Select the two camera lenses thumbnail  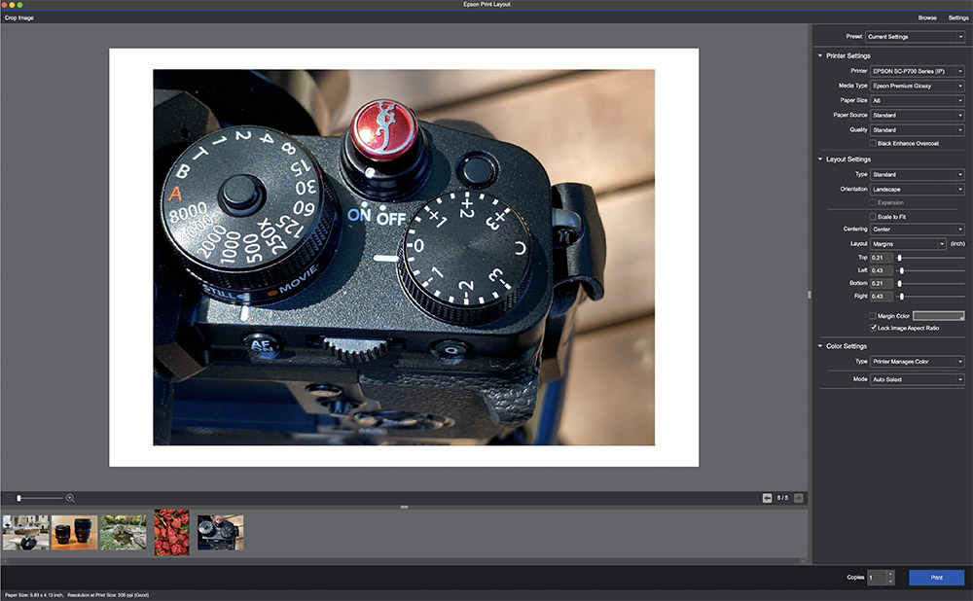[x=74, y=532]
